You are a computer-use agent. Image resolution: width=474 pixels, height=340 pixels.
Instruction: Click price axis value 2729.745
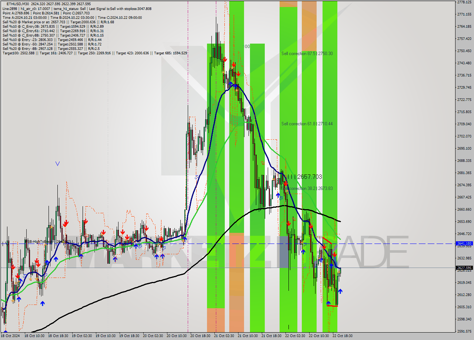click(x=464, y=87)
